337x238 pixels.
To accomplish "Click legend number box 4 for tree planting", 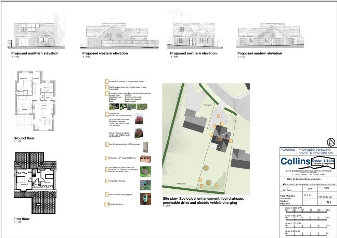I will pos(107,114).
